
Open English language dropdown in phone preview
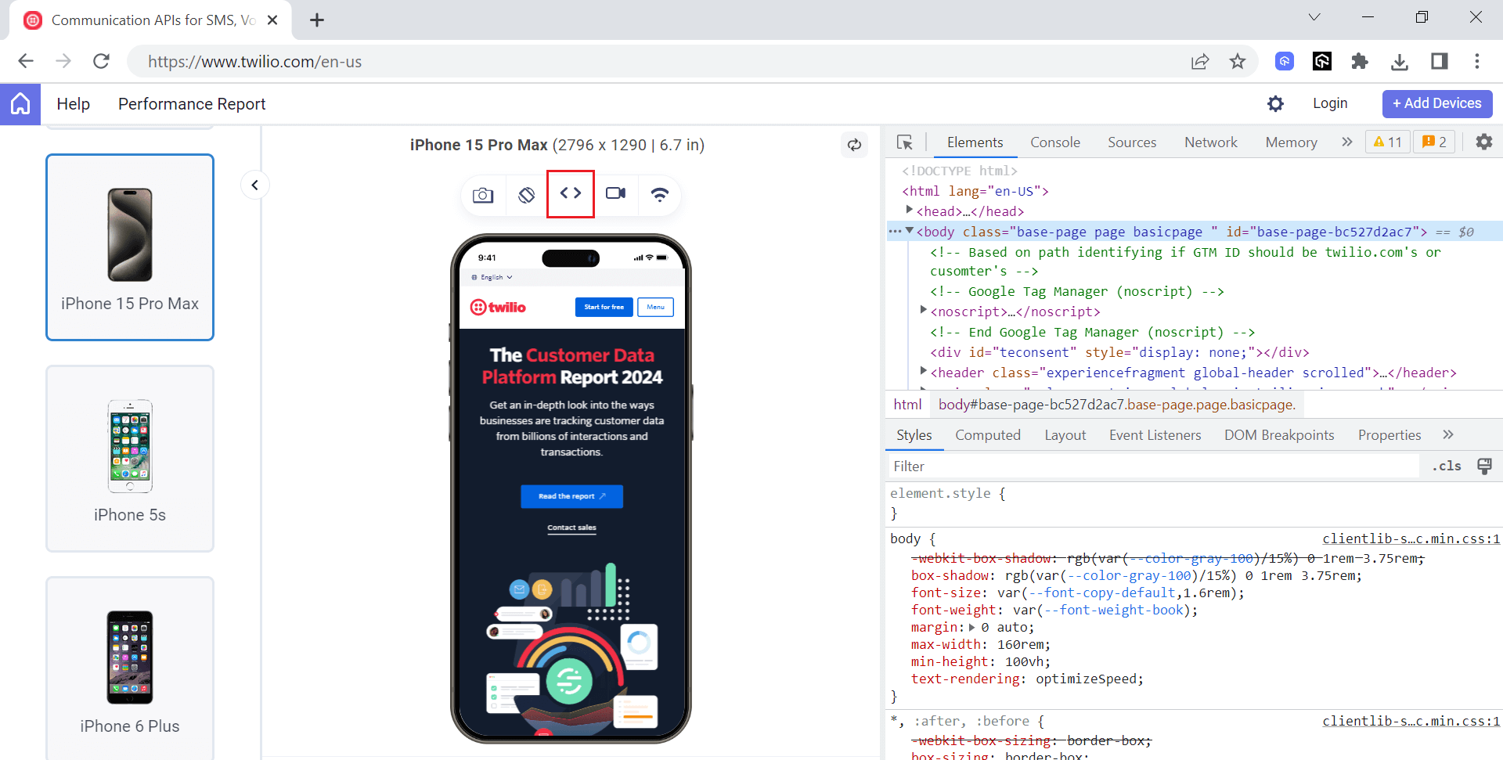point(492,277)
